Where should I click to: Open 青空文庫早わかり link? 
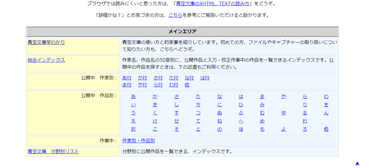coord(46,42)
